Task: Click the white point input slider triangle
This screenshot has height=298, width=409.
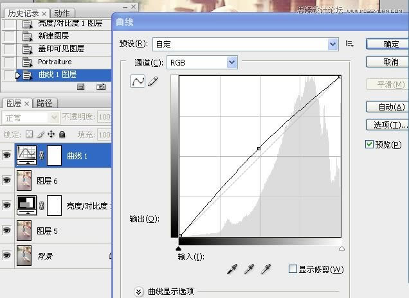Action: 341,248
